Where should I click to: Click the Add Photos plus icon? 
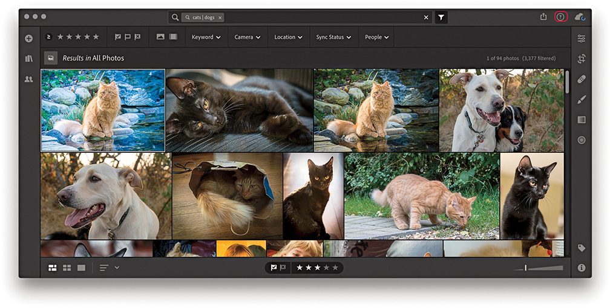click(28, 38)
